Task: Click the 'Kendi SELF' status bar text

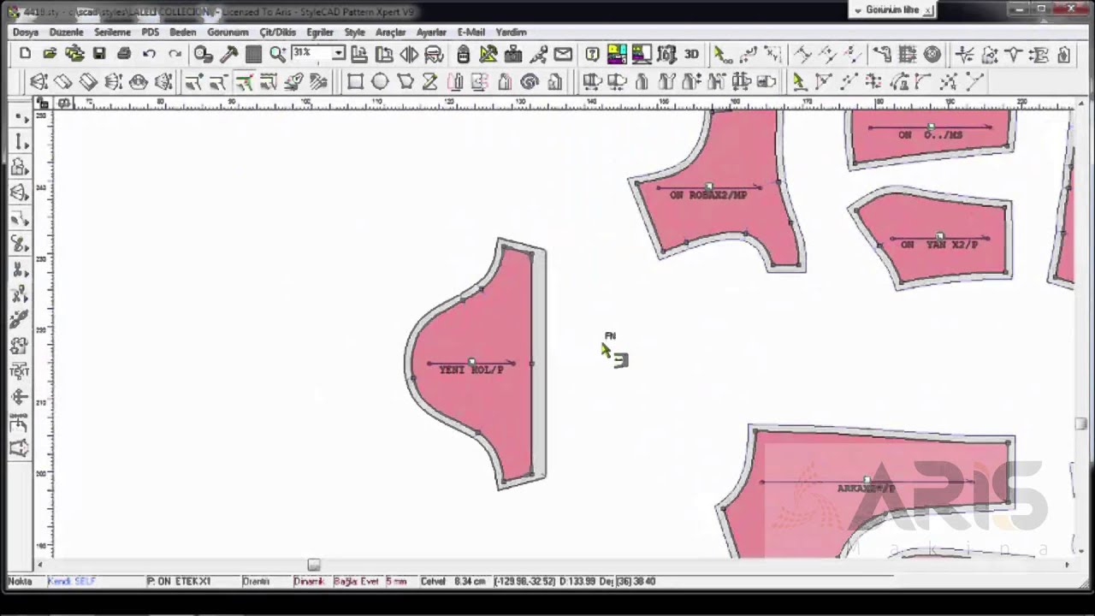Action: point(72,581)
